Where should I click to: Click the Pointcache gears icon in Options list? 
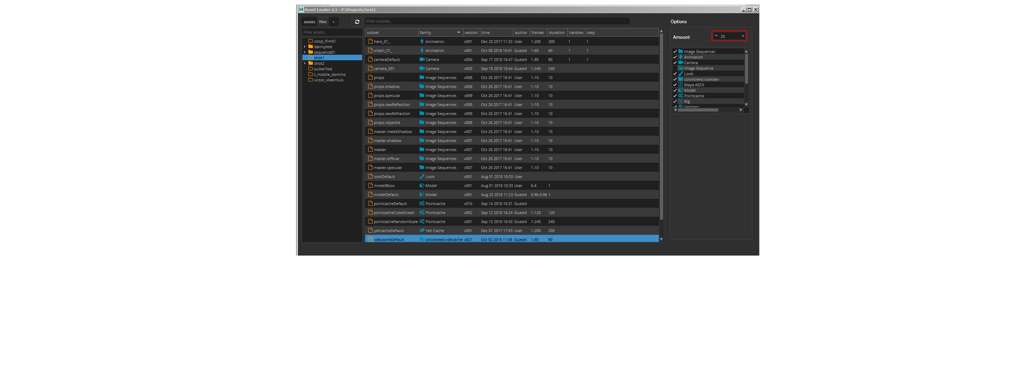680,96
